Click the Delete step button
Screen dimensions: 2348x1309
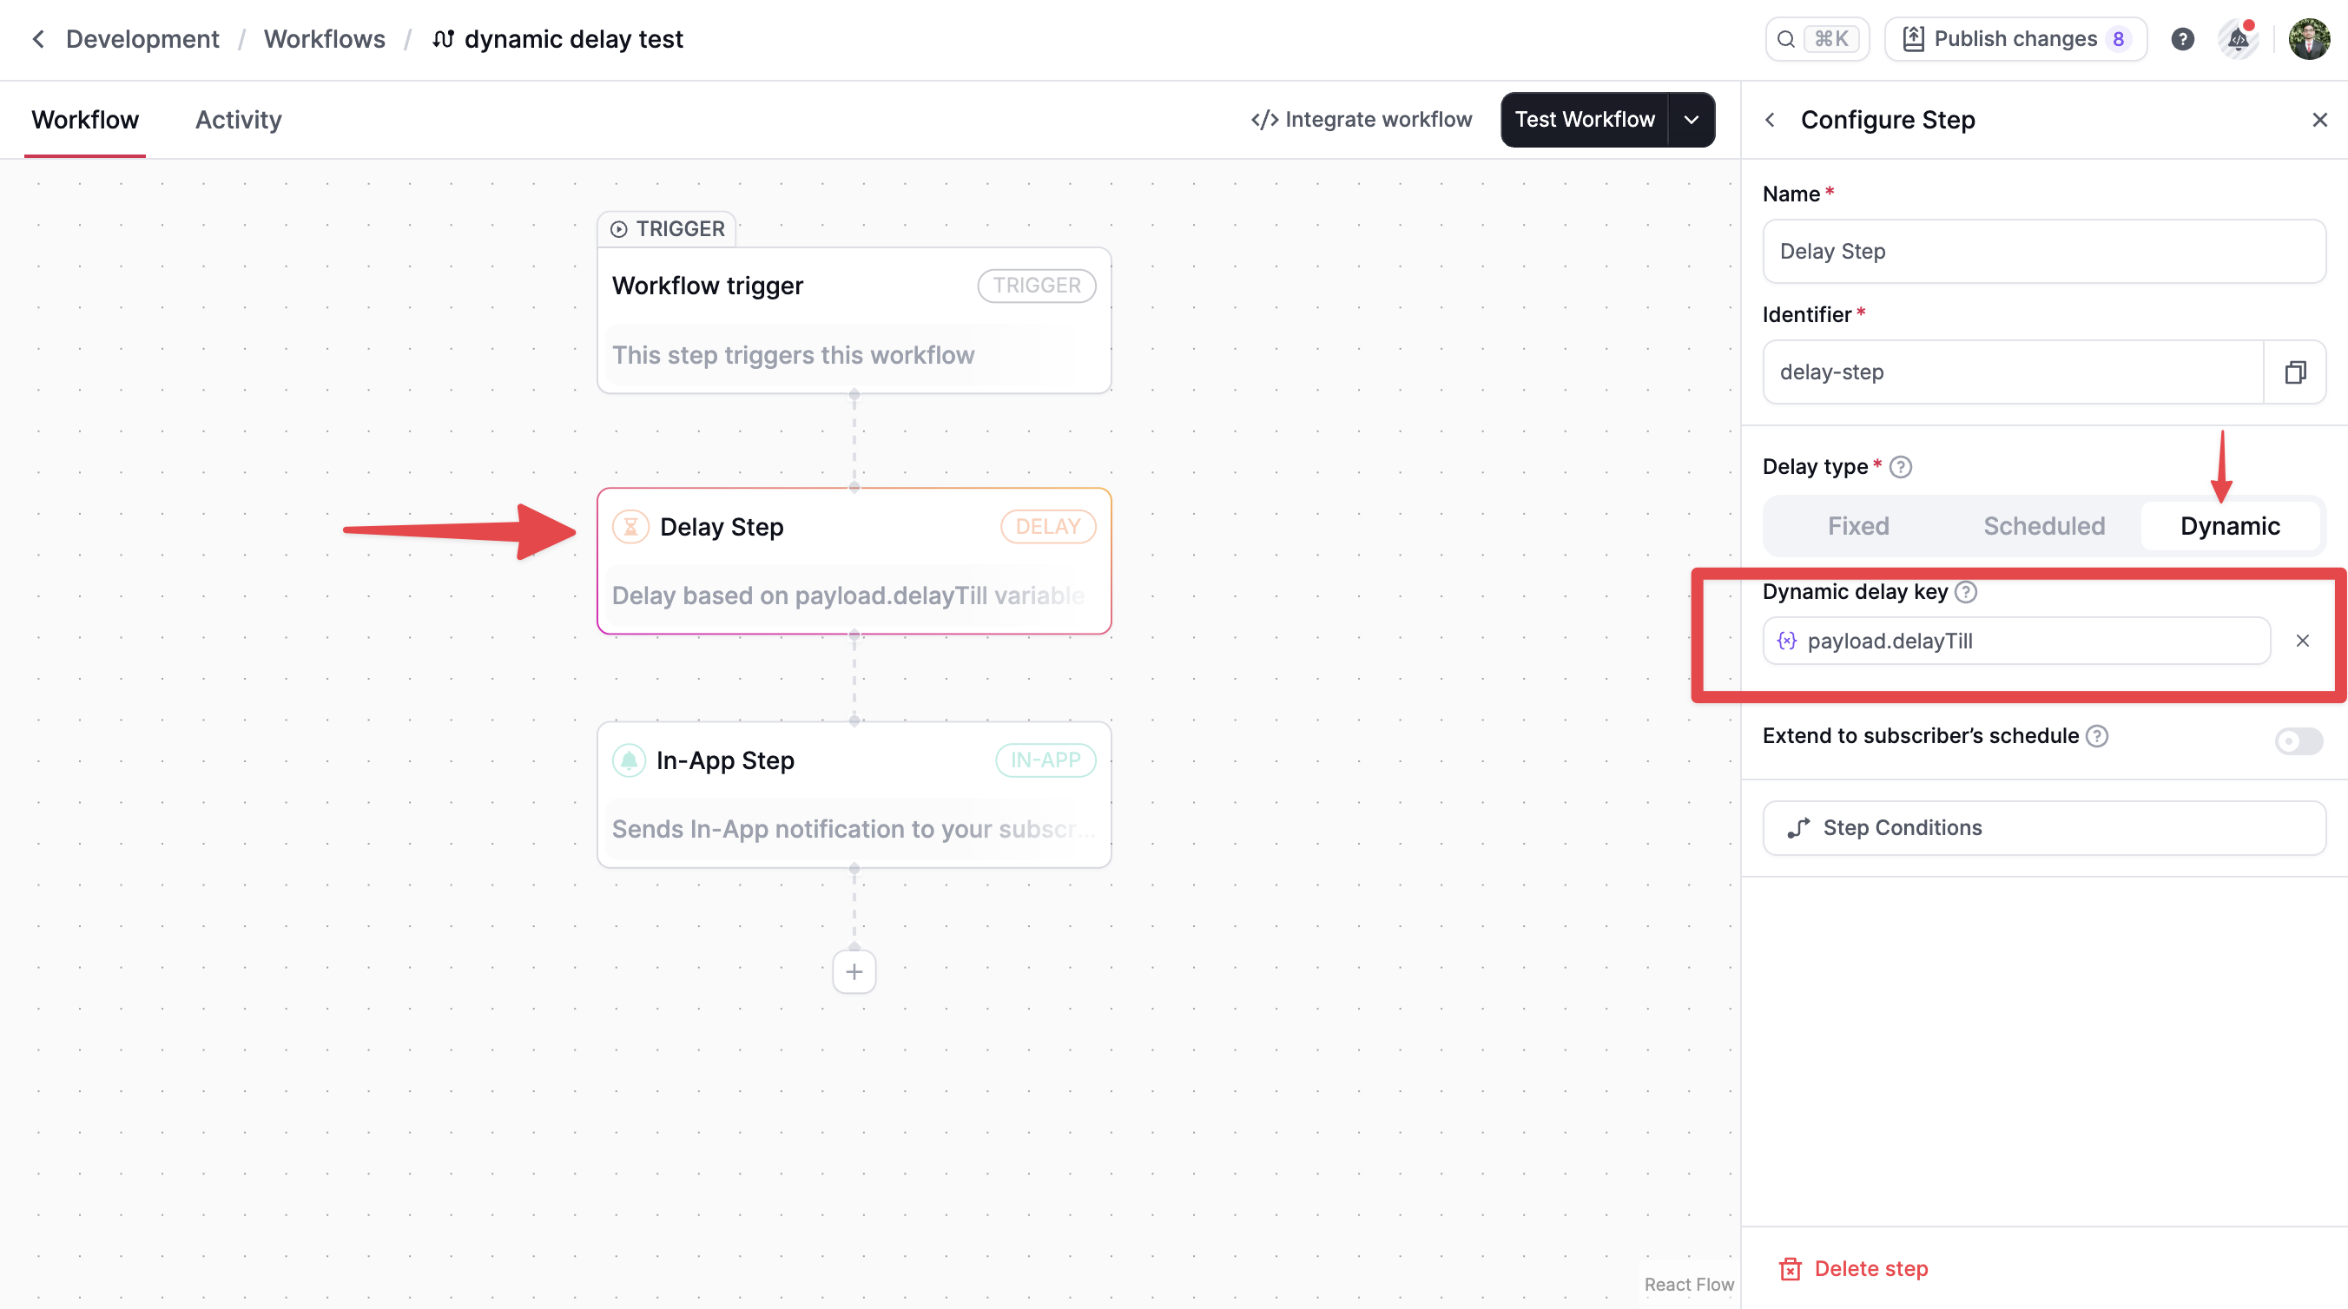pos(1854,1268)
